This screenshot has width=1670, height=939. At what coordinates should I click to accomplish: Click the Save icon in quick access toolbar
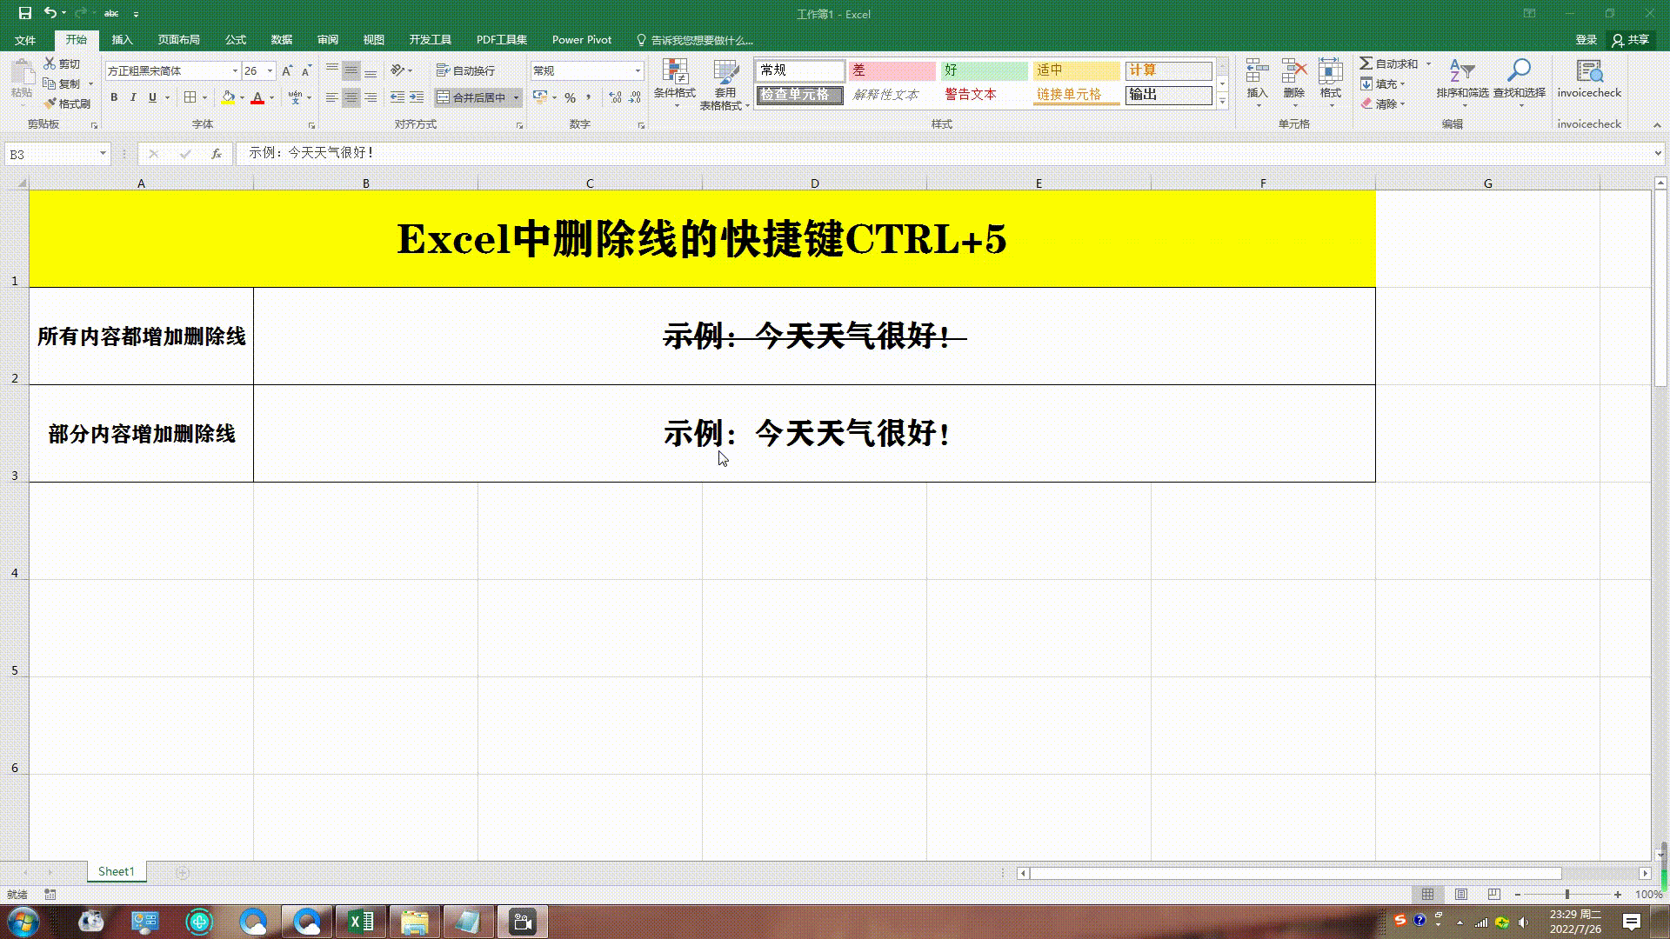tap(25, 13)
